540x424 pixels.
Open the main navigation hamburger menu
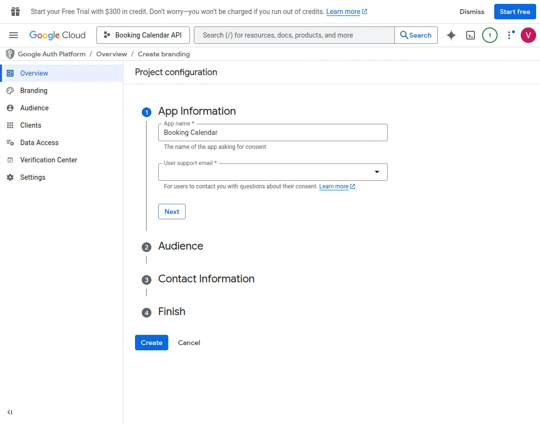pos(13,35)
